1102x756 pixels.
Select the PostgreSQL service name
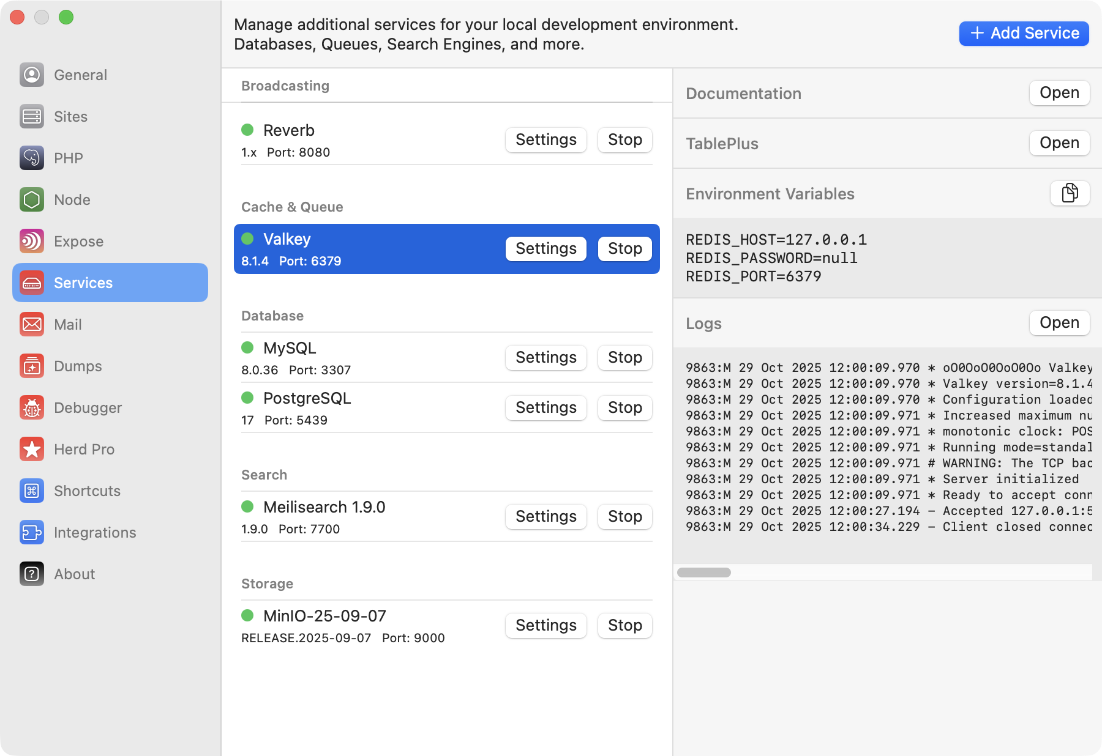(x=307, y=398)
